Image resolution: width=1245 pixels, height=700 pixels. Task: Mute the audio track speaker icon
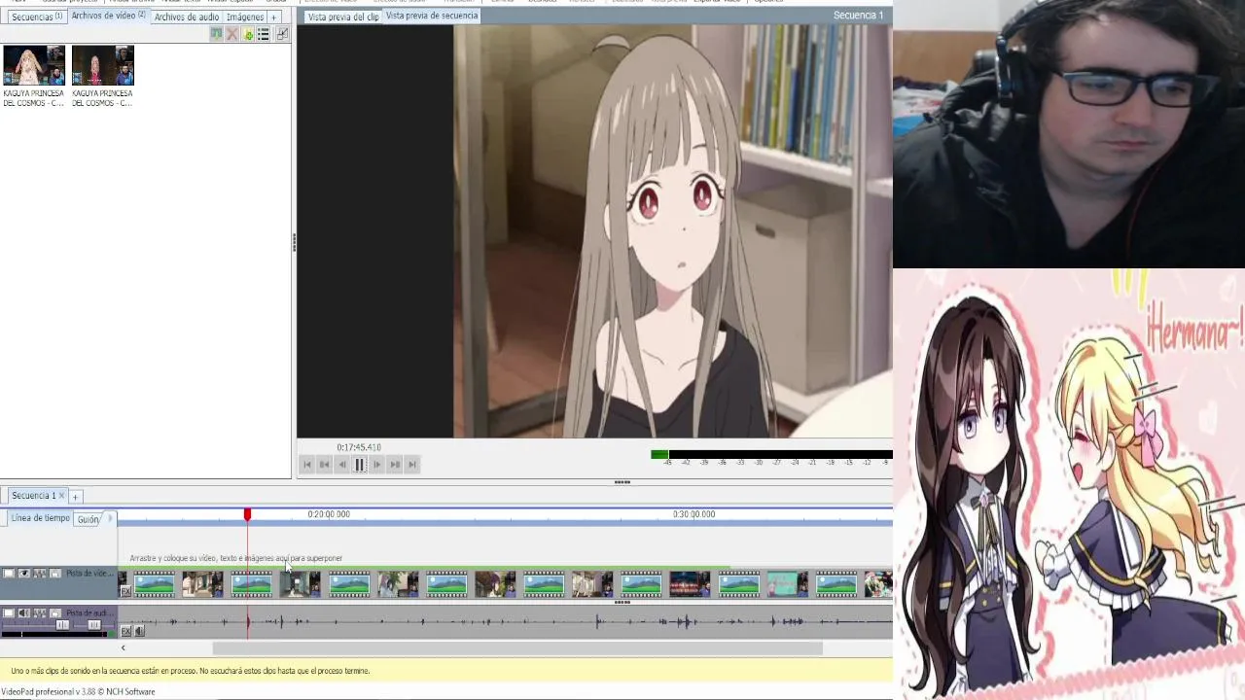point(24,613)
